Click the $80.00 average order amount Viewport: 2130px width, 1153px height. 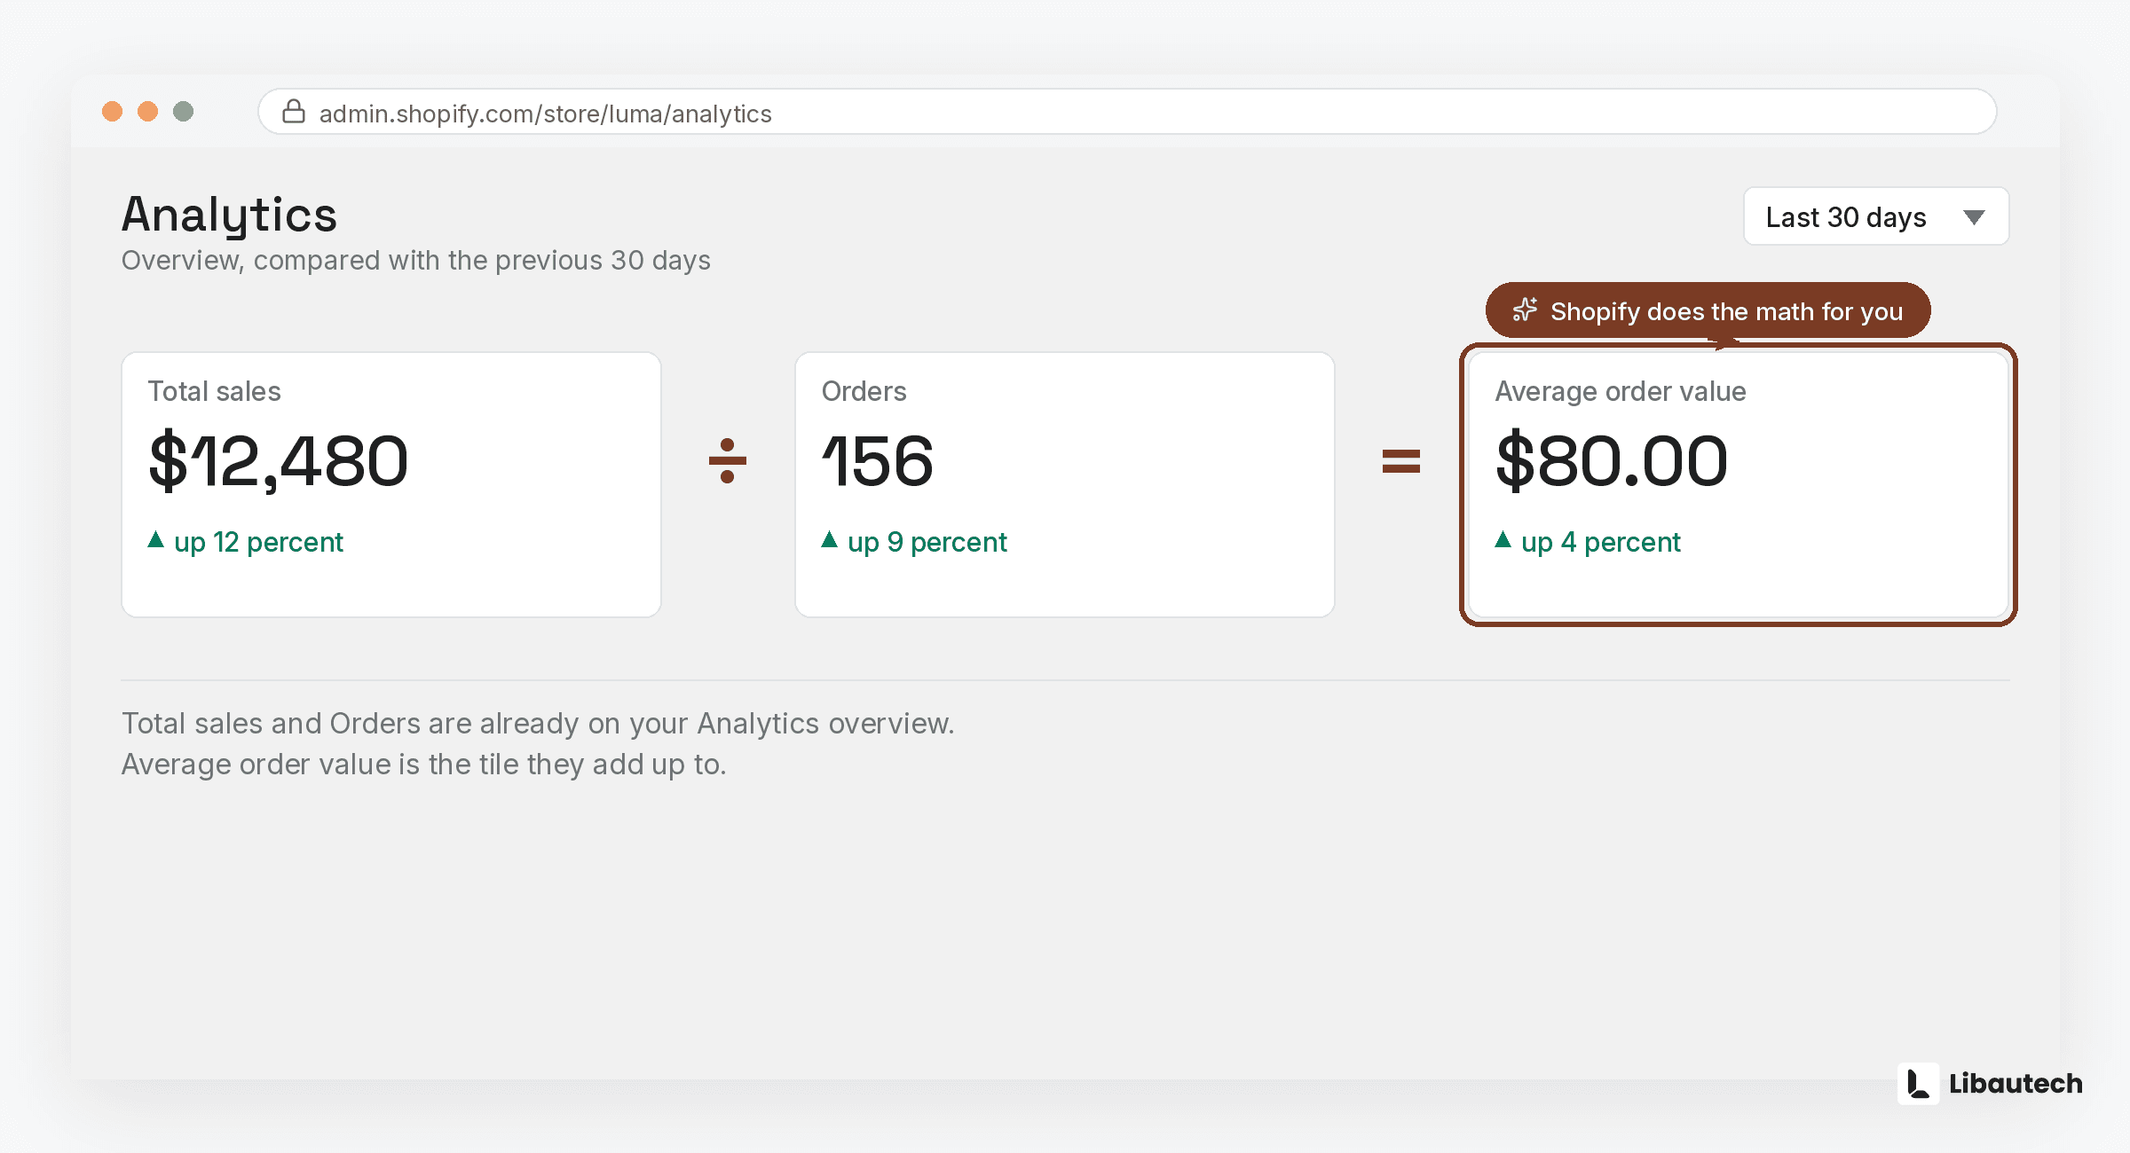[1612, 461]
